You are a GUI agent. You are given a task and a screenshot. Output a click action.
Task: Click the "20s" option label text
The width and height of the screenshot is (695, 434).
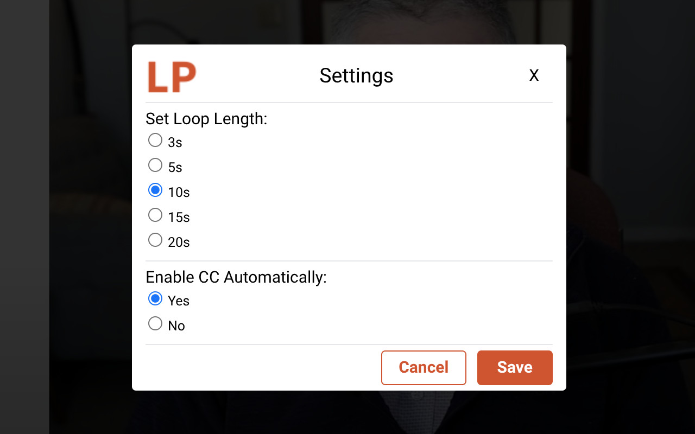179,242
